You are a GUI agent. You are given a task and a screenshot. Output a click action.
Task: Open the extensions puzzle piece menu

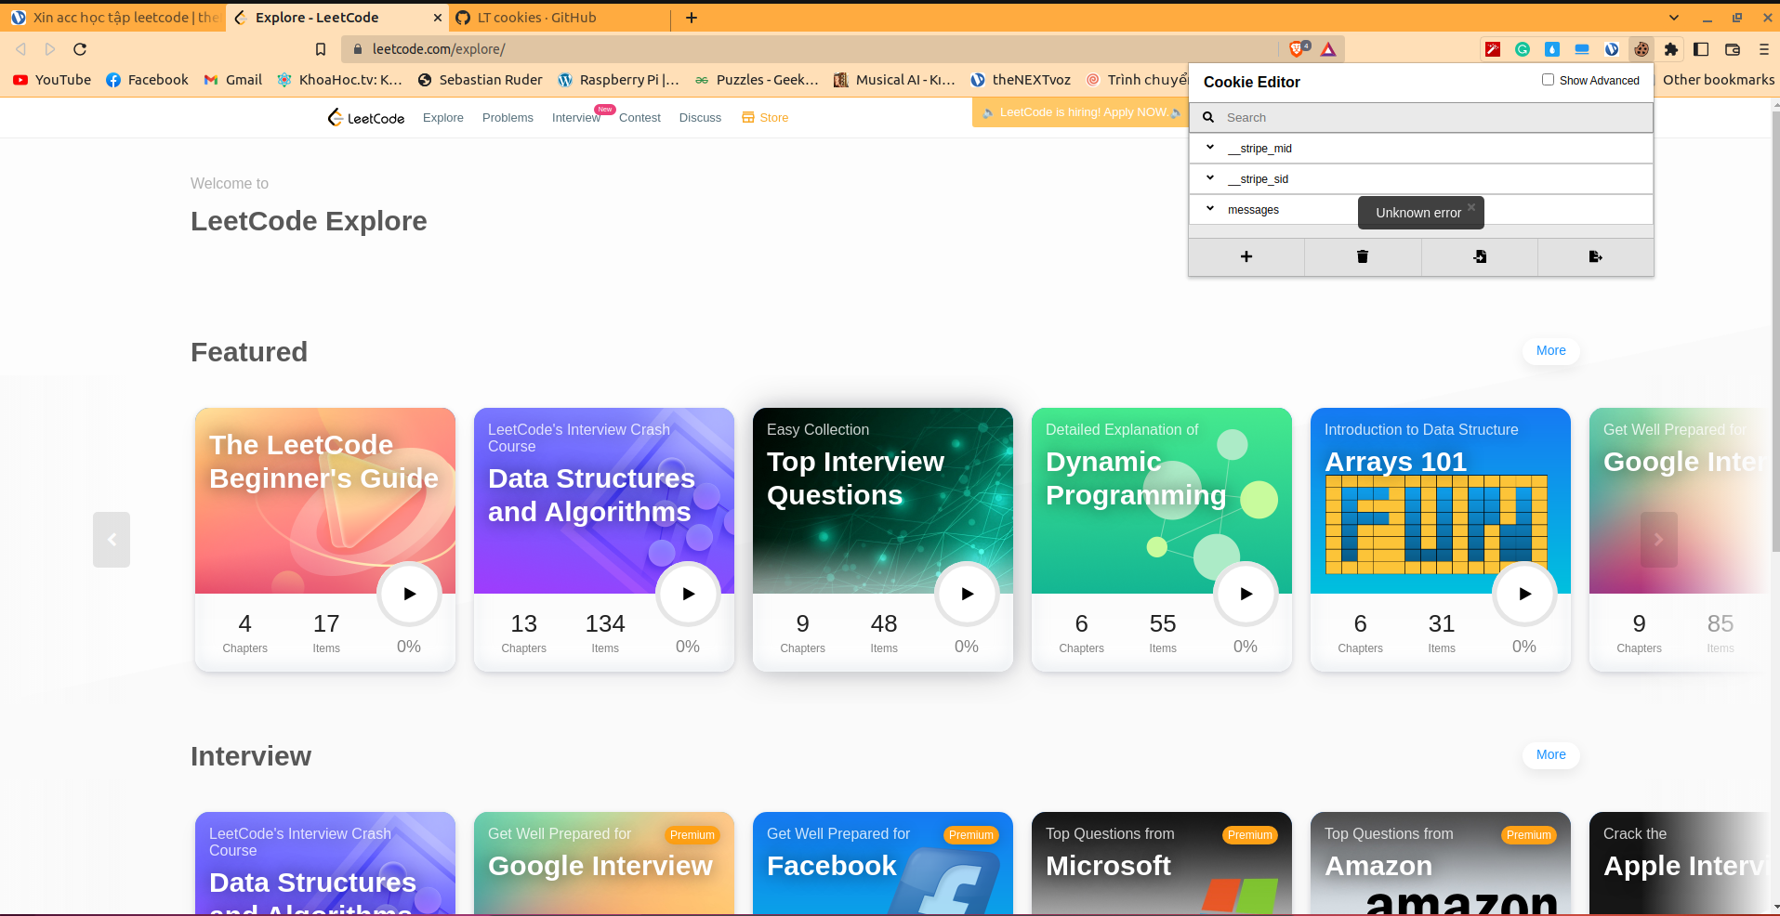[1671, 49]
